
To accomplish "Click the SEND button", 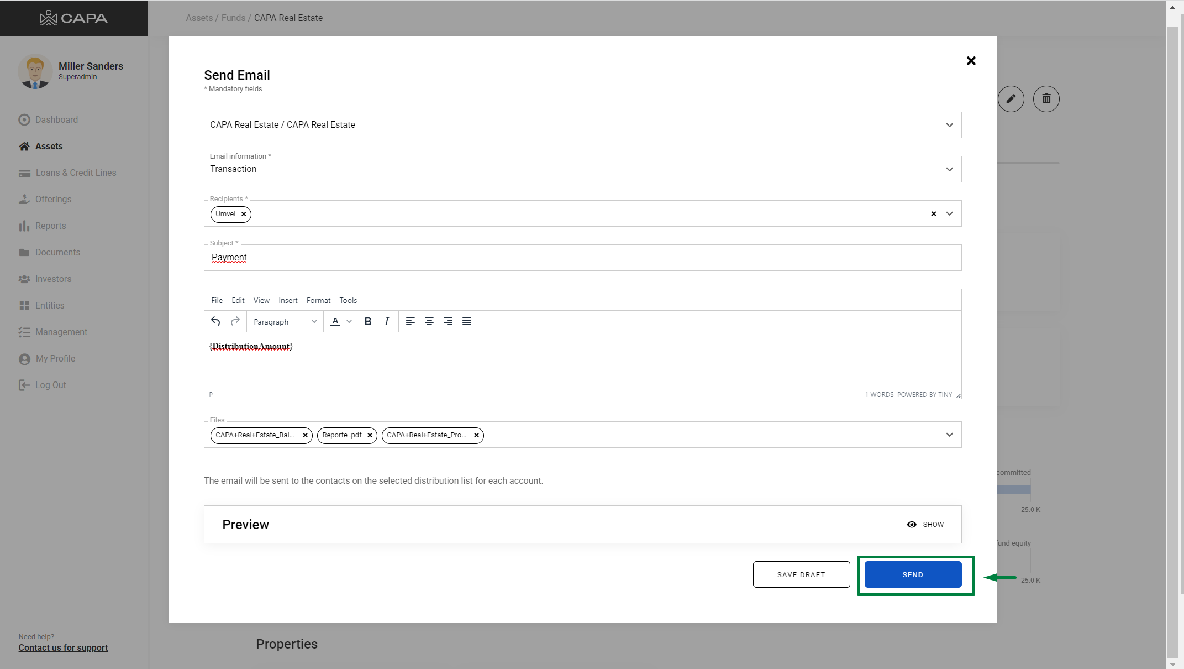I will [913, 574].
